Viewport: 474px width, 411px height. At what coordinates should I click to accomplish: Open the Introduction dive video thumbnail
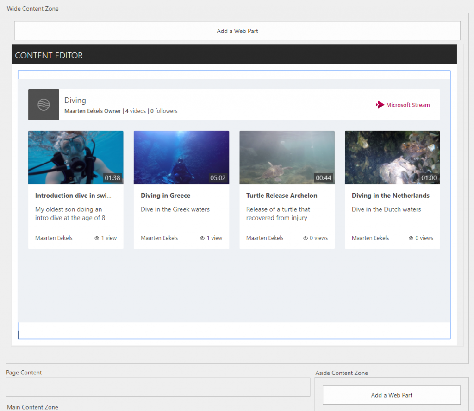pyautogui.click(x=76, y=158)
